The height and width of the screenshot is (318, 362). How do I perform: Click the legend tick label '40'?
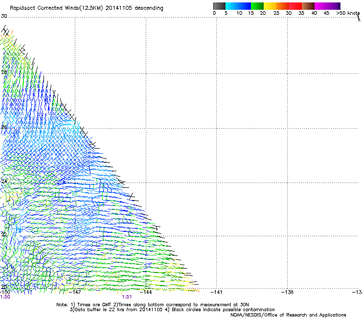[x=314, y=13]
